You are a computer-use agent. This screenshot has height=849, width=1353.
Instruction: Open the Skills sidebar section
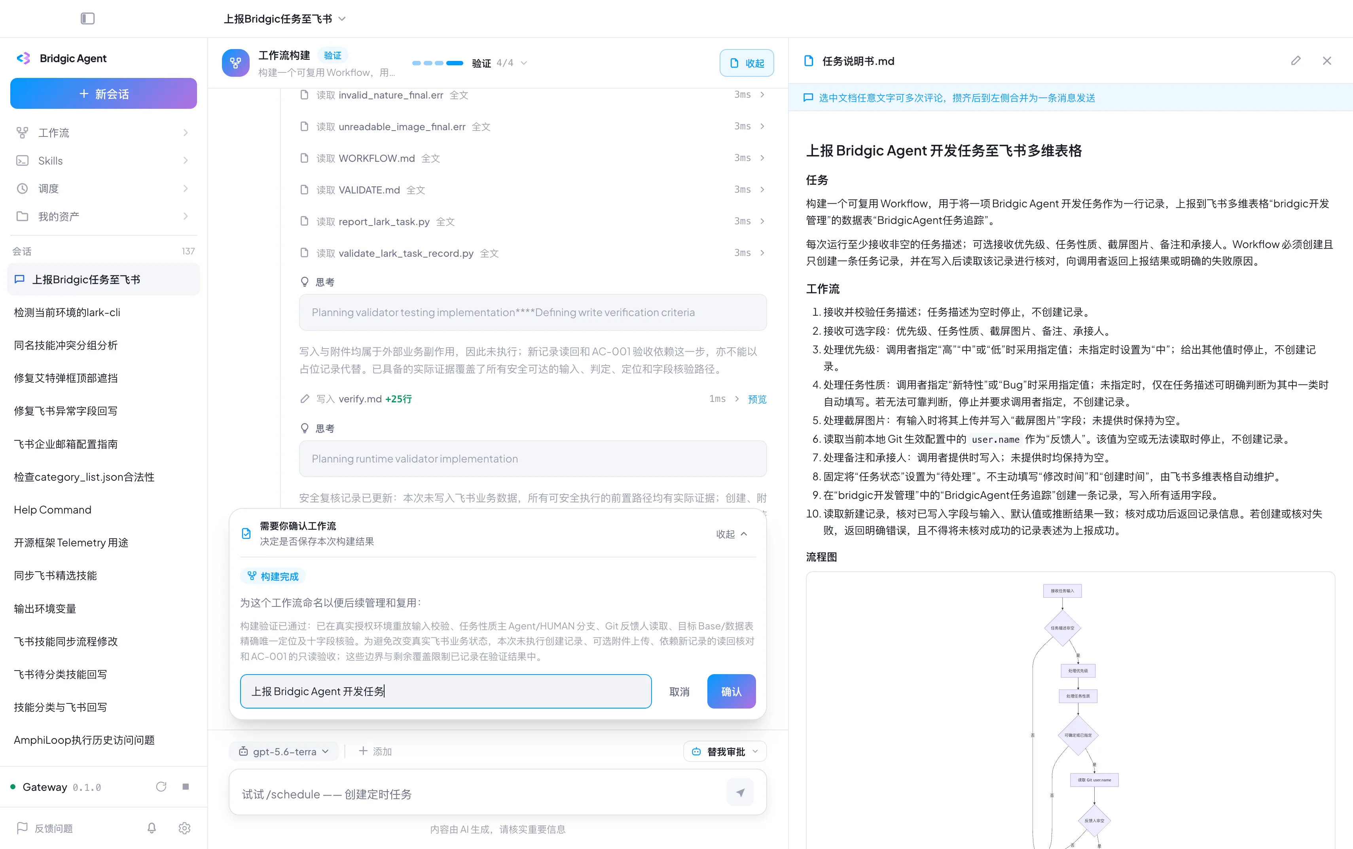pos(103,161)
